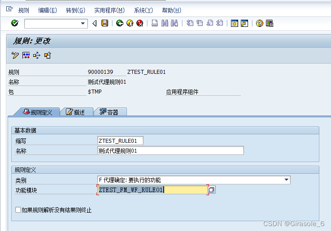Open the 类别 dropdown list
Image resolution: width=331 pixels, height=231 pixels.
(286, 180)
